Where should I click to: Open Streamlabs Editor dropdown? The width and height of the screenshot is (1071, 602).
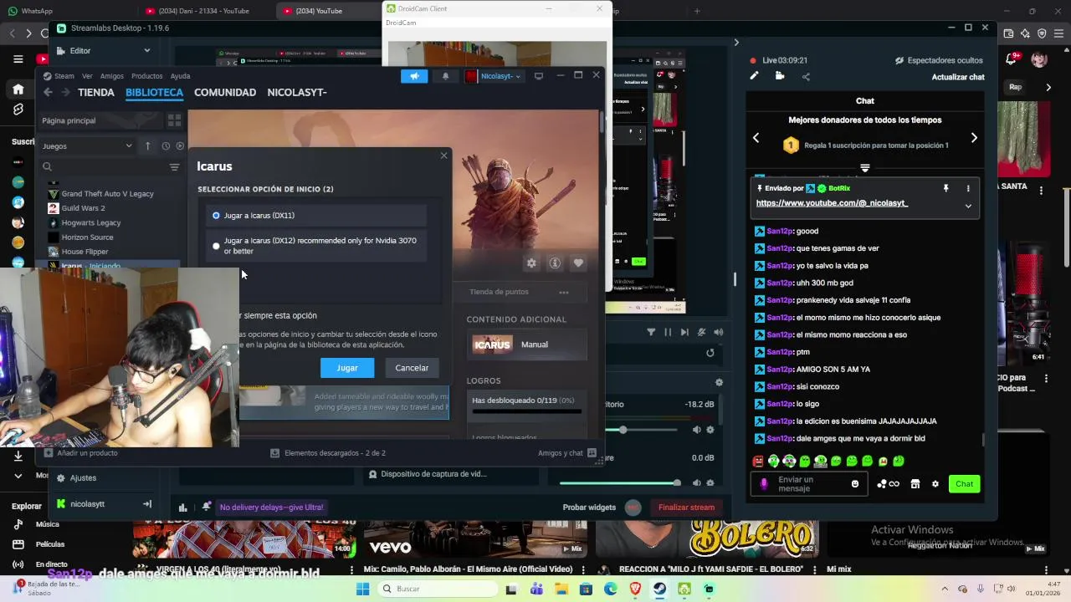[102, 51]
